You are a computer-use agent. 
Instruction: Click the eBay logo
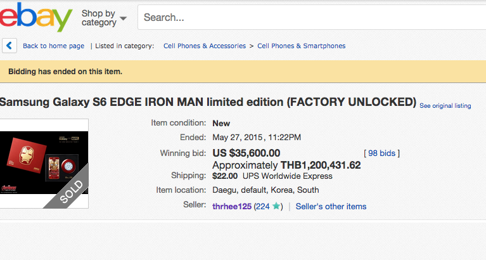tap(35, 17)
